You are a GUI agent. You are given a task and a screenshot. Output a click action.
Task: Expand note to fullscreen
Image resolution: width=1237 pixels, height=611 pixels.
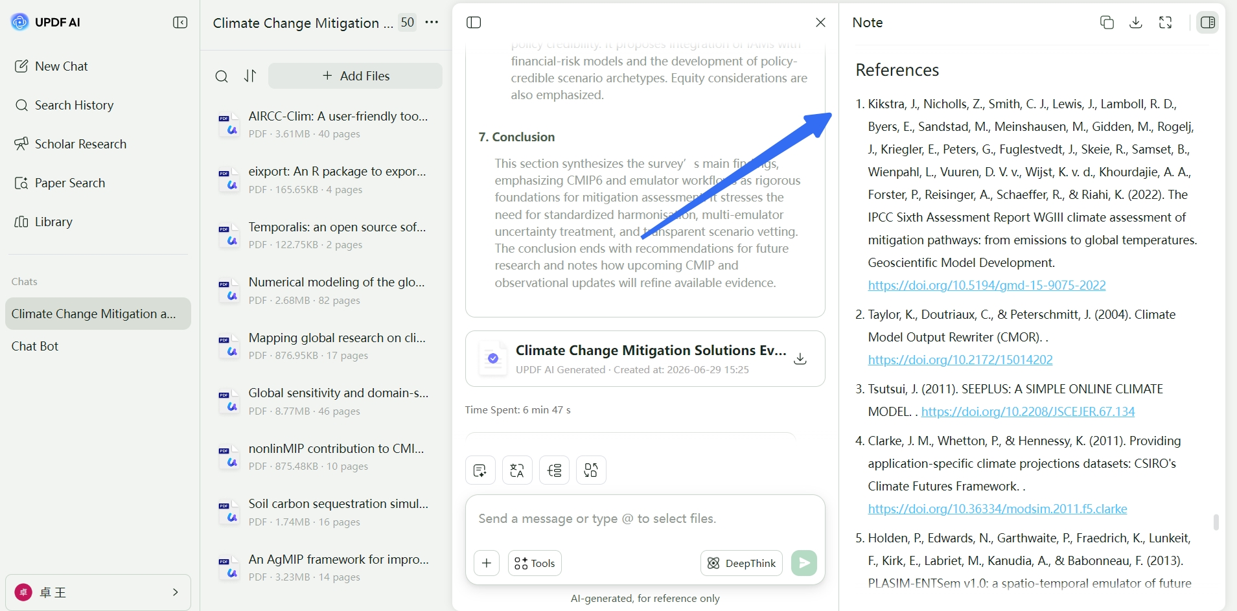1165,23
